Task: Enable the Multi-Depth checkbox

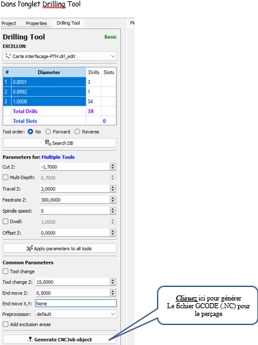Action: [6, 177]
